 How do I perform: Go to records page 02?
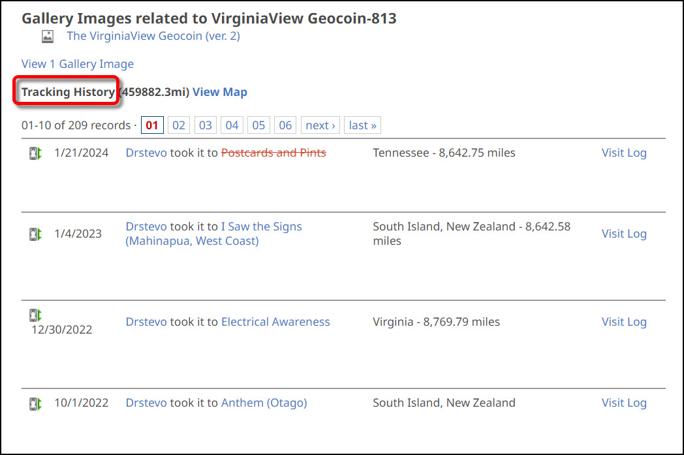pyautogui.click(x=179, y=125)
